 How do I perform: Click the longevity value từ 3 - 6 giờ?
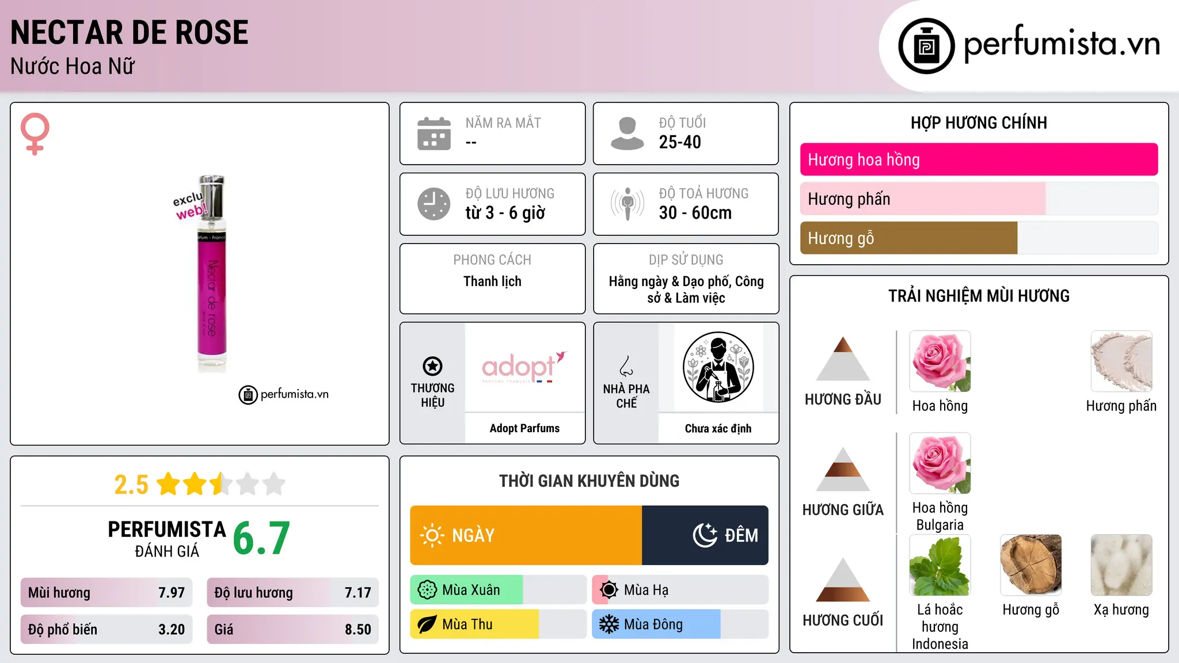click(505, 213)
